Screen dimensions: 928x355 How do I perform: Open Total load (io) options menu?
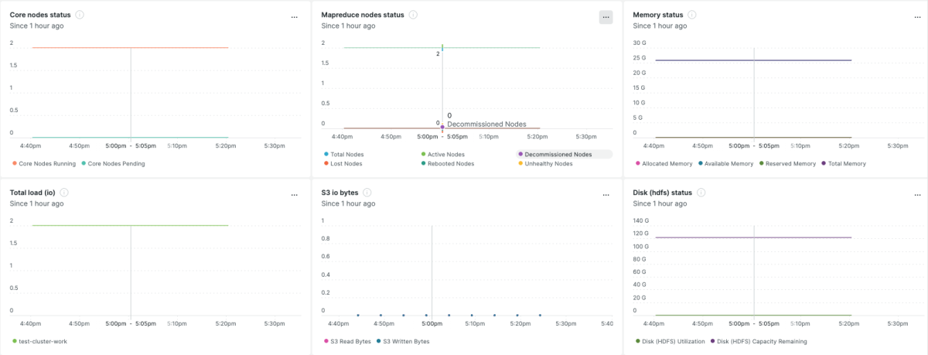294,195
